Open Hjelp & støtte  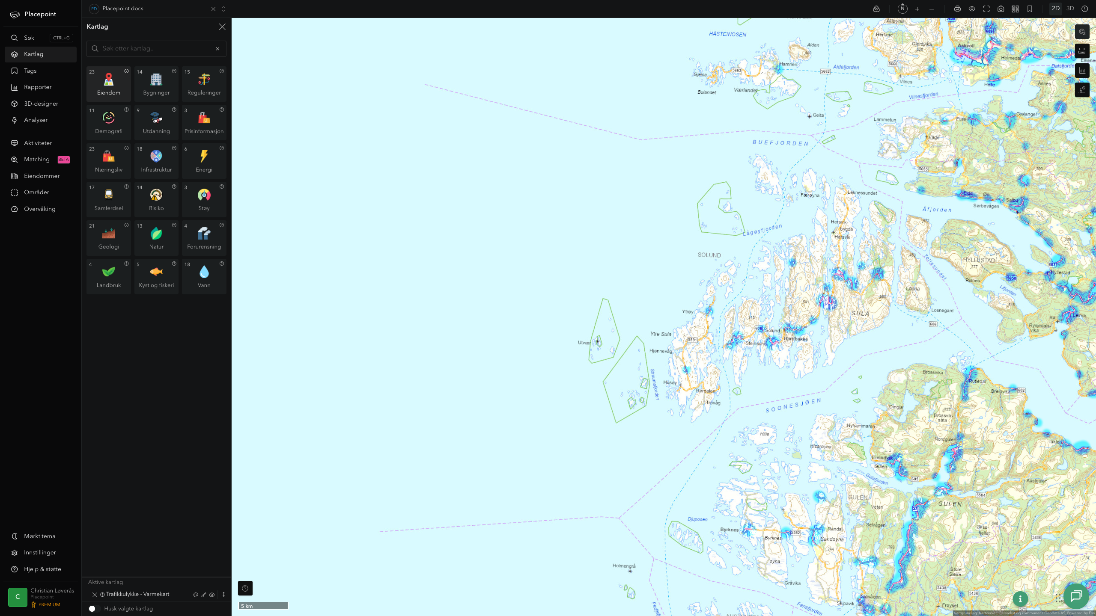(41, 569)
